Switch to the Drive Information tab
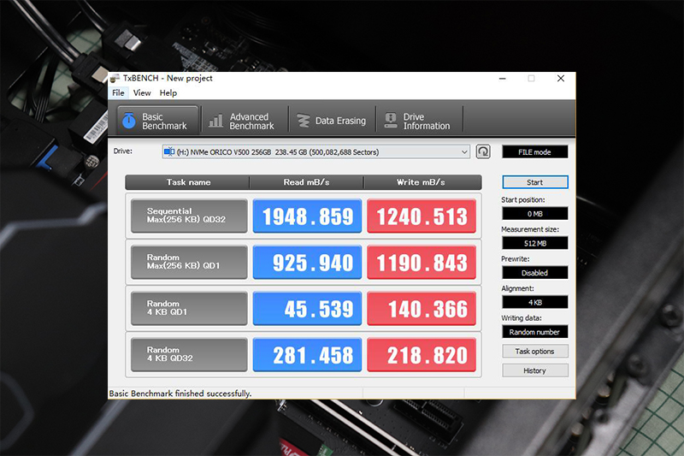 (419, 121)
